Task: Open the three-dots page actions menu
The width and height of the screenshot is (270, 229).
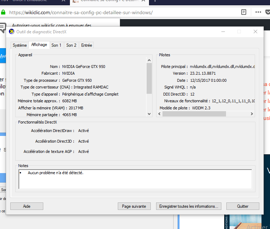Action: (258, 12)
